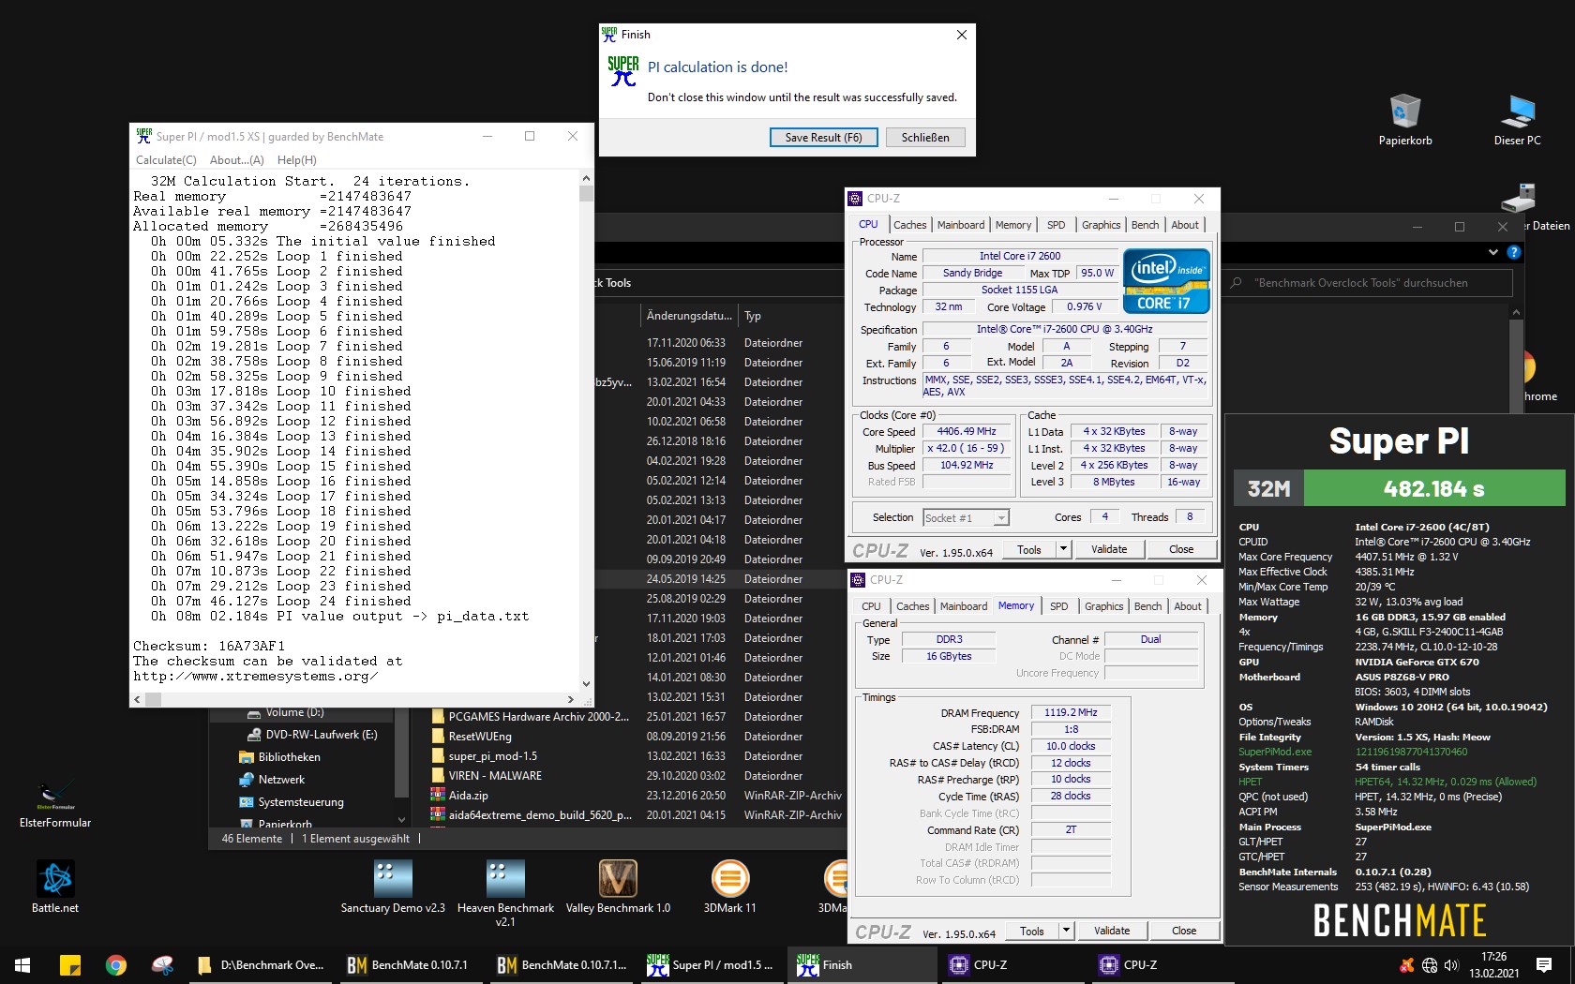Launch Chrome from the taskbar
The width and height of the screenshot is (1575, 984).
[x=116, y=964]
